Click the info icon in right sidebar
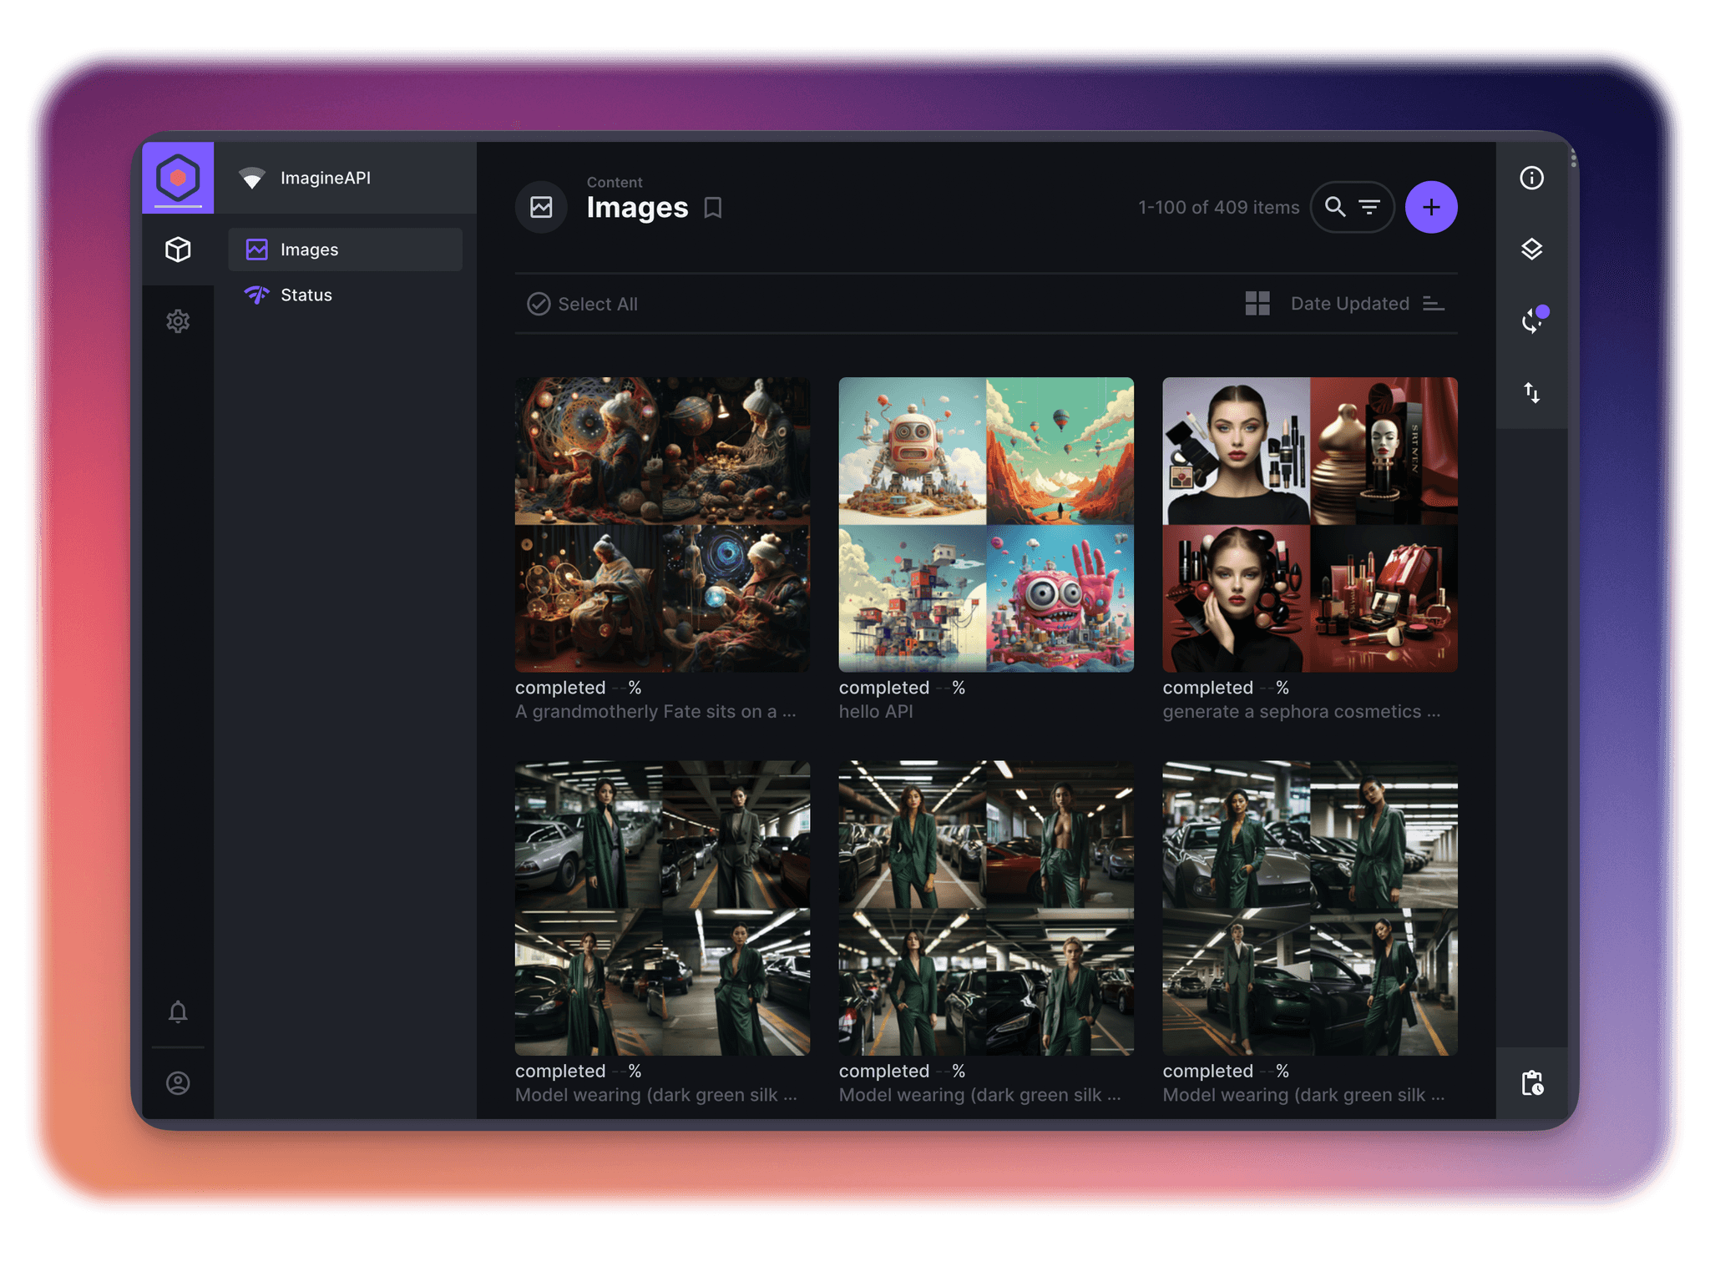This screenshot has width=1710, height=1261. pos(1530,178)
